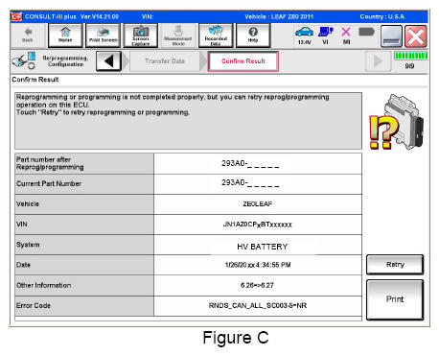Click the Error Code row label
Viewport: 439px width, 356px height.
click(34, 305)
